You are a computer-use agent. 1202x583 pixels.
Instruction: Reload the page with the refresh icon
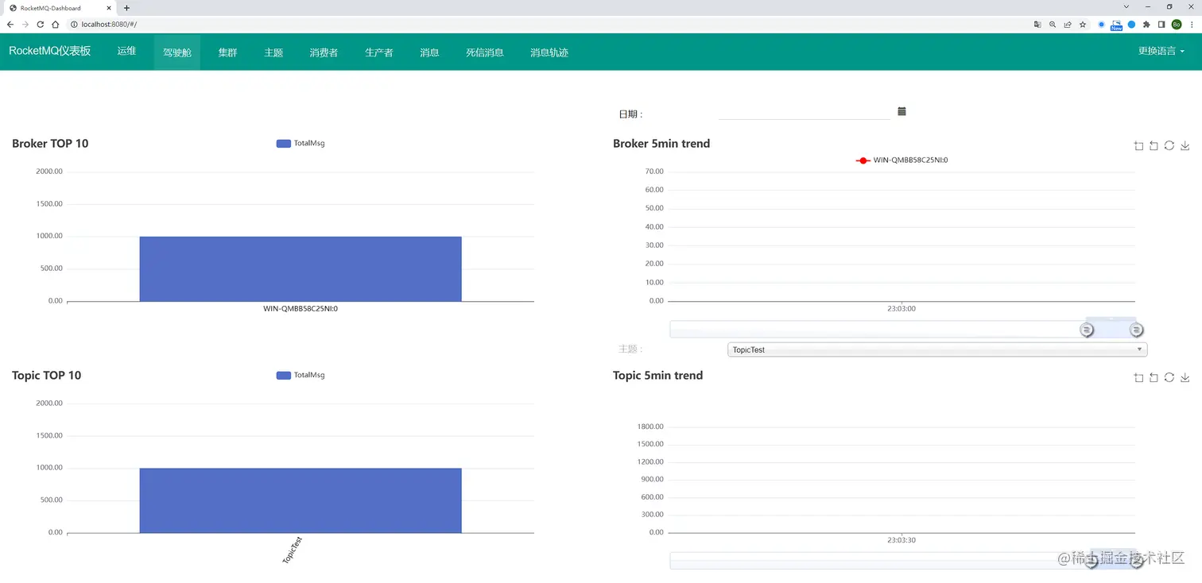coord(41,25)
